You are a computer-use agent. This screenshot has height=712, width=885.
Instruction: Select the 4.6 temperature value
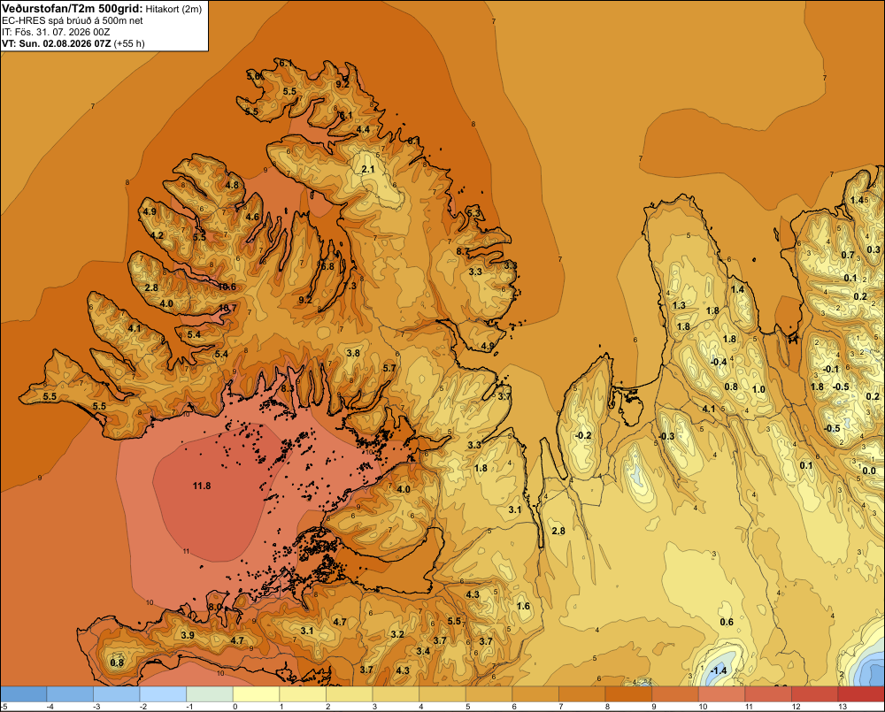pyautogui.click(x=252, y=217)
